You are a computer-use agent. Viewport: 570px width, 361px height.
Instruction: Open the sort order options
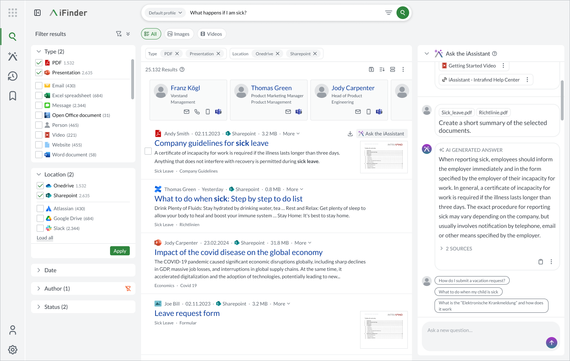point(382,69)
